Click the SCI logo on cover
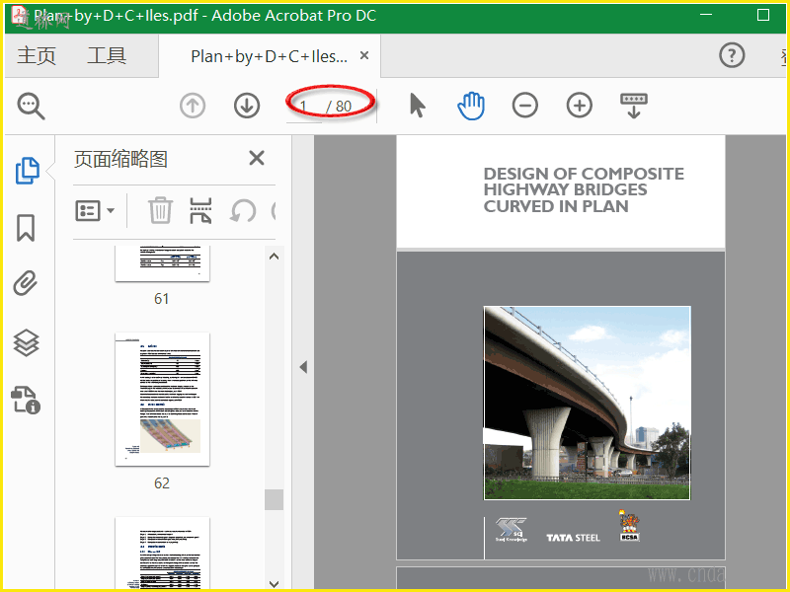This screenshot has height=592, width=790. pyautogui.click(x=511, y=530)
